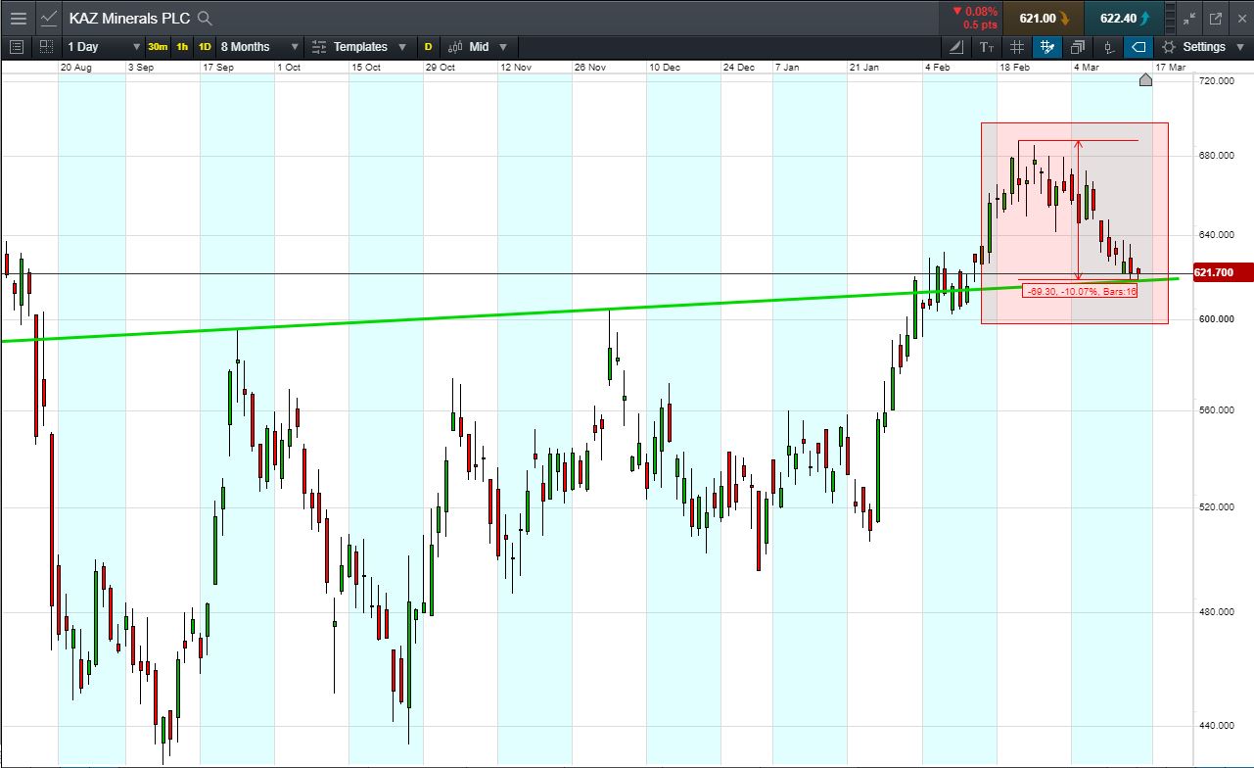Click the 520.000 price axis label
The height and width of the screenshot is (768, 1254).
click(x=1218, y=507)
